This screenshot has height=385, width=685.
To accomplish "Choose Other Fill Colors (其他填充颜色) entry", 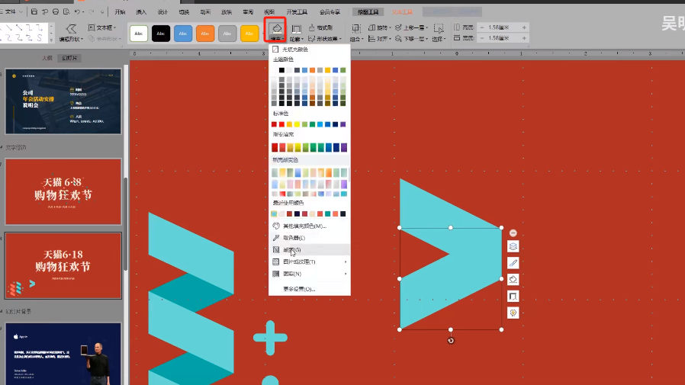I will pyautogui.click(x=309, y=226).
